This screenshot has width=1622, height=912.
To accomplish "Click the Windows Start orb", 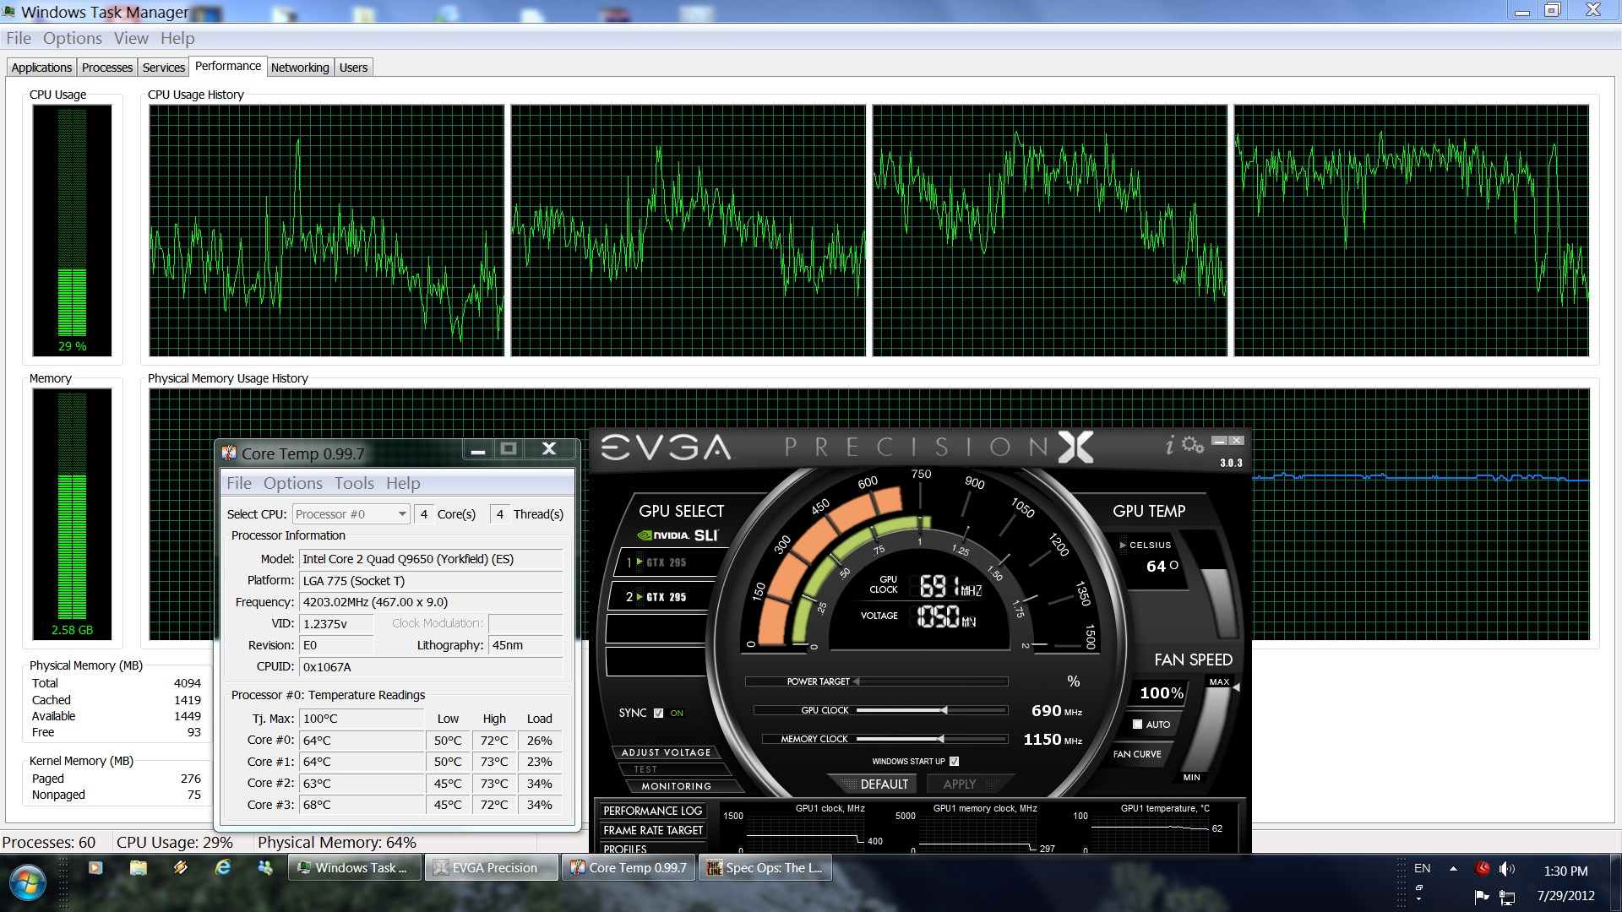I will (x=27, y=882).
